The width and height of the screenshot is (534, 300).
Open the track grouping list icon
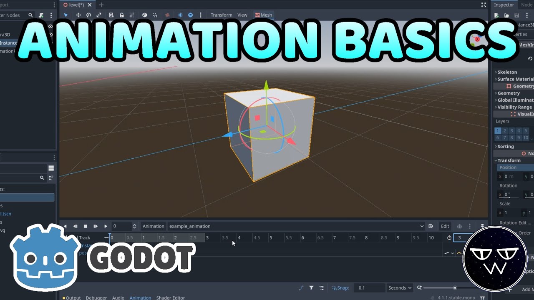click(322, 288)
